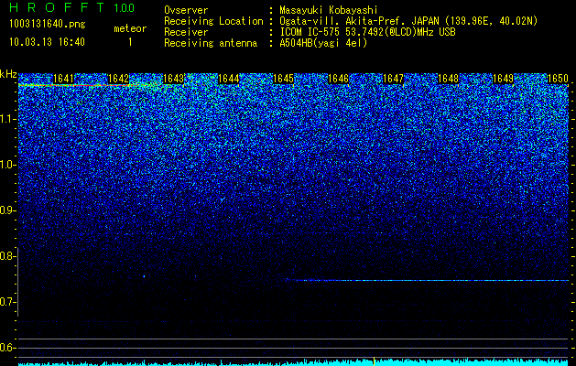Click the horizontal carrier line near 0.75 kHz
Viewport: 576px width, 366px height.
point(428,281)
